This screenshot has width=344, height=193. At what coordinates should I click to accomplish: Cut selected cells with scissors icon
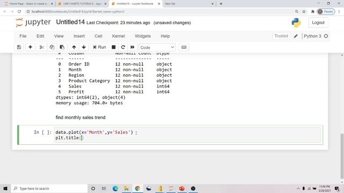(42, 47)
